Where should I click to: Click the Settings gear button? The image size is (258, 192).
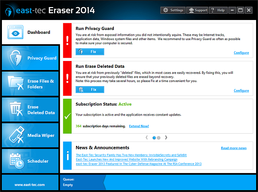point(173,10)
